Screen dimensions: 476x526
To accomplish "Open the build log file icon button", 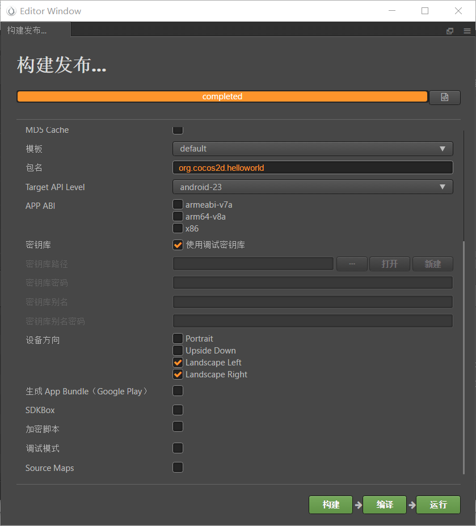I will click(x=444, y=97).
